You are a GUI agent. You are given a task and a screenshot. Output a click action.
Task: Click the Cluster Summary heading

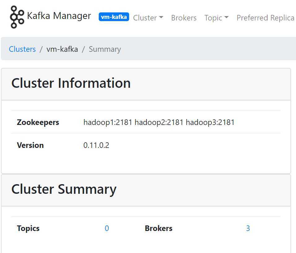64,189
